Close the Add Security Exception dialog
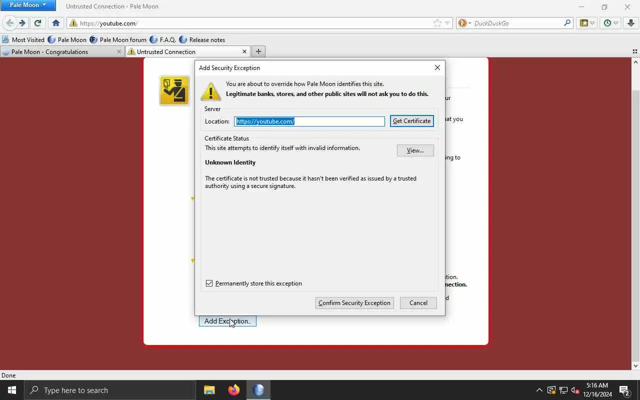 (x=437, y=67)
